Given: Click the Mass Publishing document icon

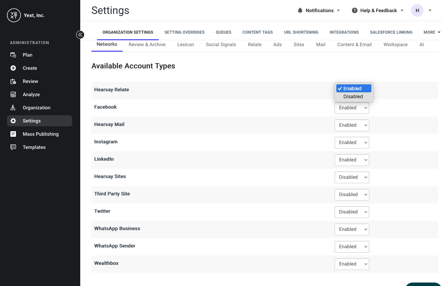Looking at the screenshot, I should [13, 134].
